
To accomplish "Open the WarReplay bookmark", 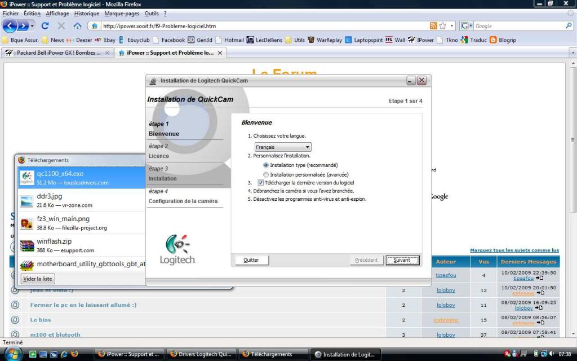I will (x=325, y=40).
